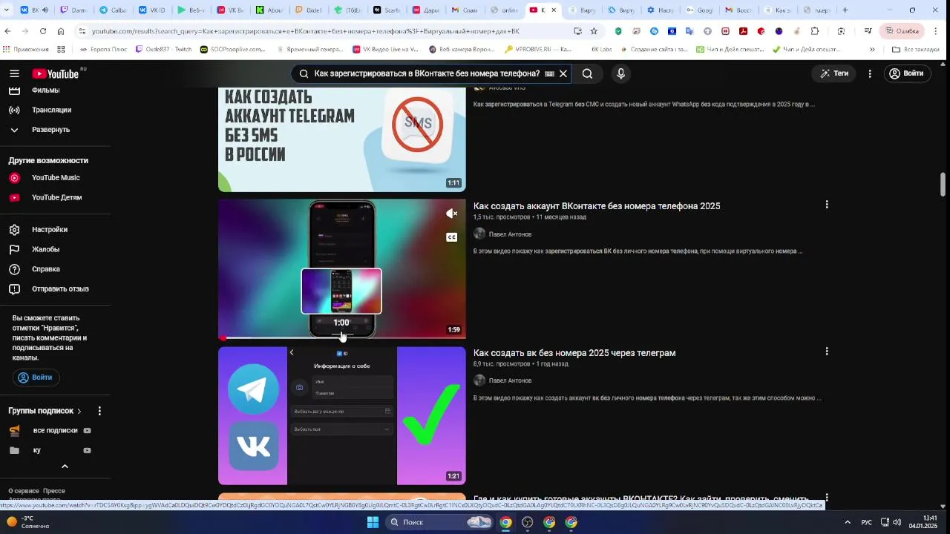950x534 pixels.
Task: Open title Как создать вк без номера 2025 через телеграм
Action: click(x=574, y=353)
